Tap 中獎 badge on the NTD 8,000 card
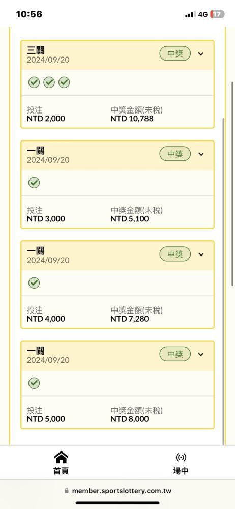The width and height of the screenshot is (235, 509). point(175,354)
